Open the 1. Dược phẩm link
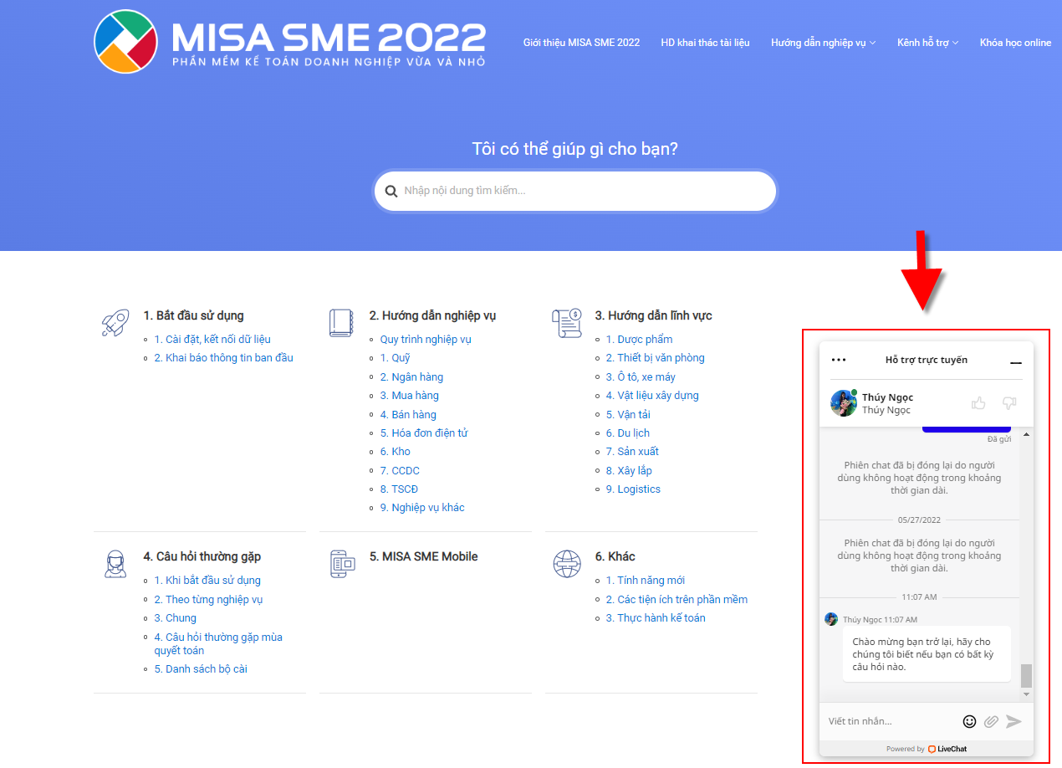The height and width of the screenshot is (768, 1062). tap(639, 340)
